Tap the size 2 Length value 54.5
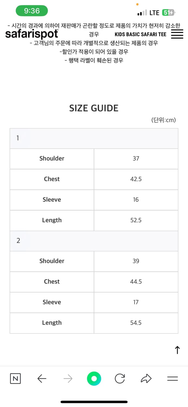 pos(136,323)
